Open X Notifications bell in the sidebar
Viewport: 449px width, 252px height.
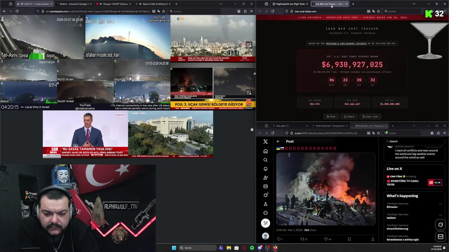tap(266, 169)
